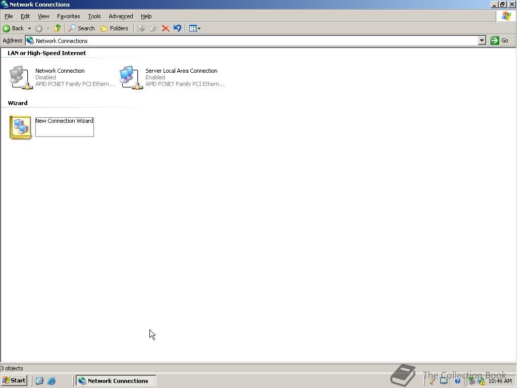Click the language bar pen icon
The width and height of the screenshot is (517, 388).
point(432,381)
